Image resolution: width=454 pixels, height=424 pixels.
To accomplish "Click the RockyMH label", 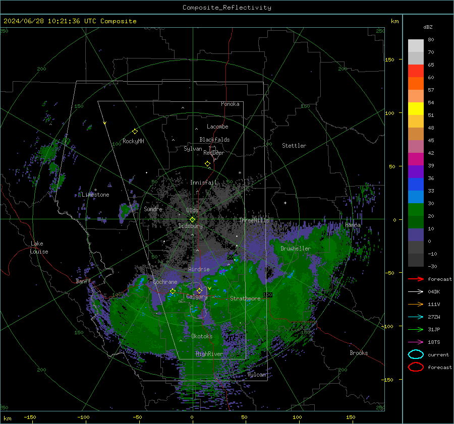I will (x=133, y=141).
